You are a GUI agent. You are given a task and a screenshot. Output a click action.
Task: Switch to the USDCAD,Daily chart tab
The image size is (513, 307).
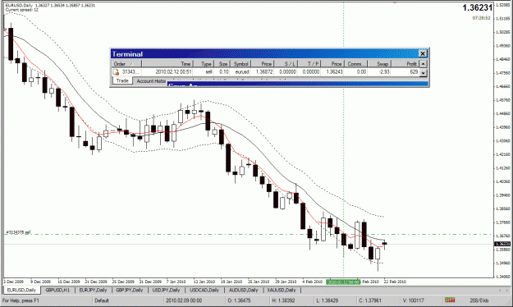pyautogui.click(x=204, y=290)
